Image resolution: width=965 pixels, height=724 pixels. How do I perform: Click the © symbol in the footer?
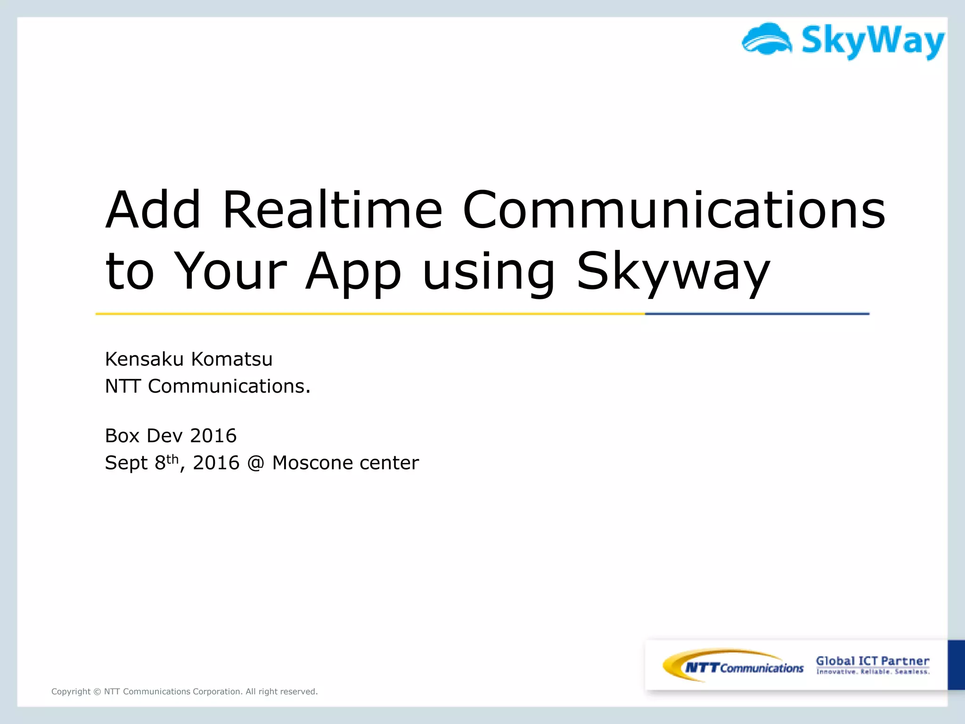point(97,691)
